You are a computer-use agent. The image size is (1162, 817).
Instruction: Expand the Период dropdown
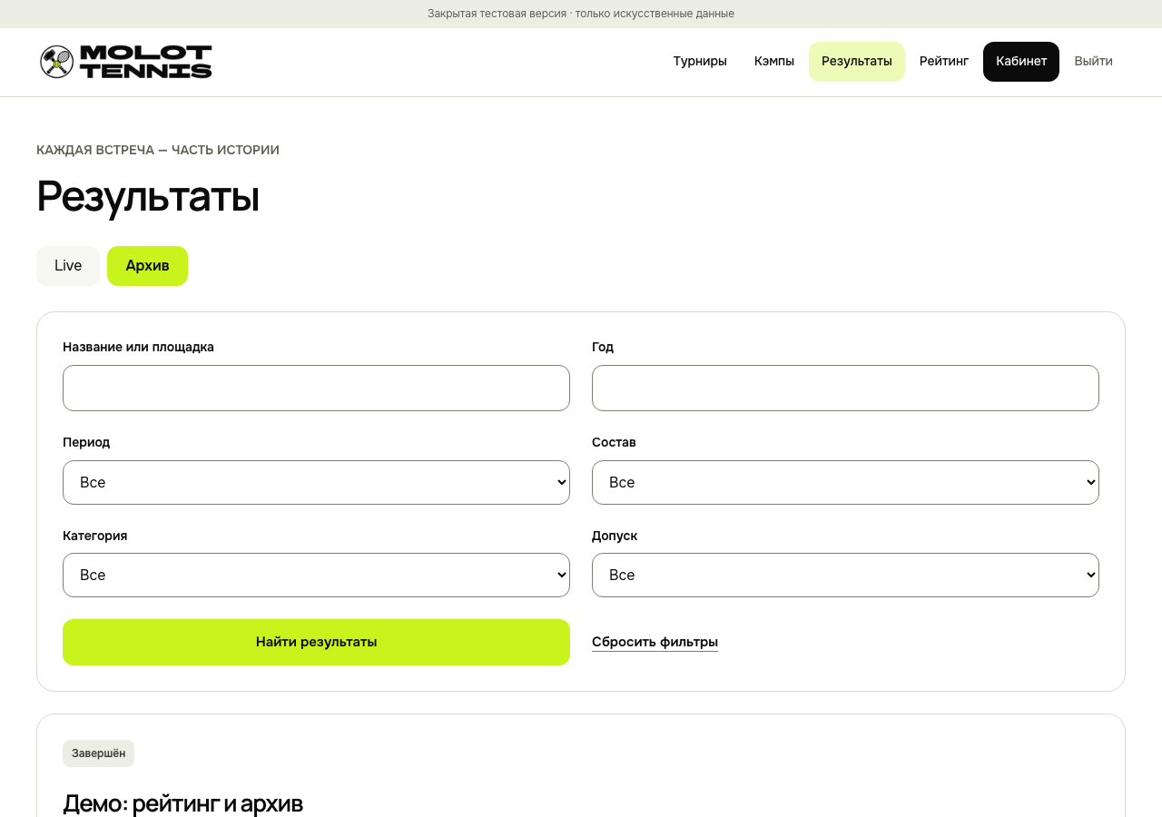[316, 483]
